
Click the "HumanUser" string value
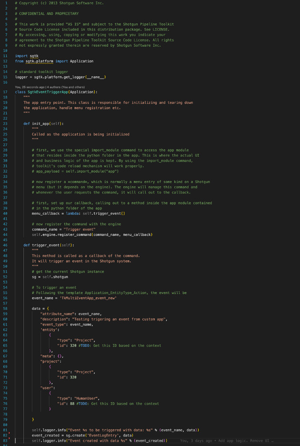pos(86,398)
